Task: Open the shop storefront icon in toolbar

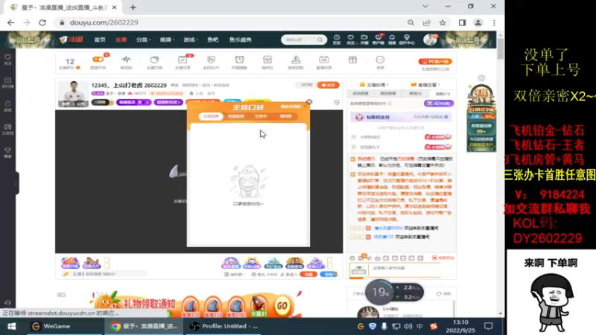Action: (x=267, y=63)
